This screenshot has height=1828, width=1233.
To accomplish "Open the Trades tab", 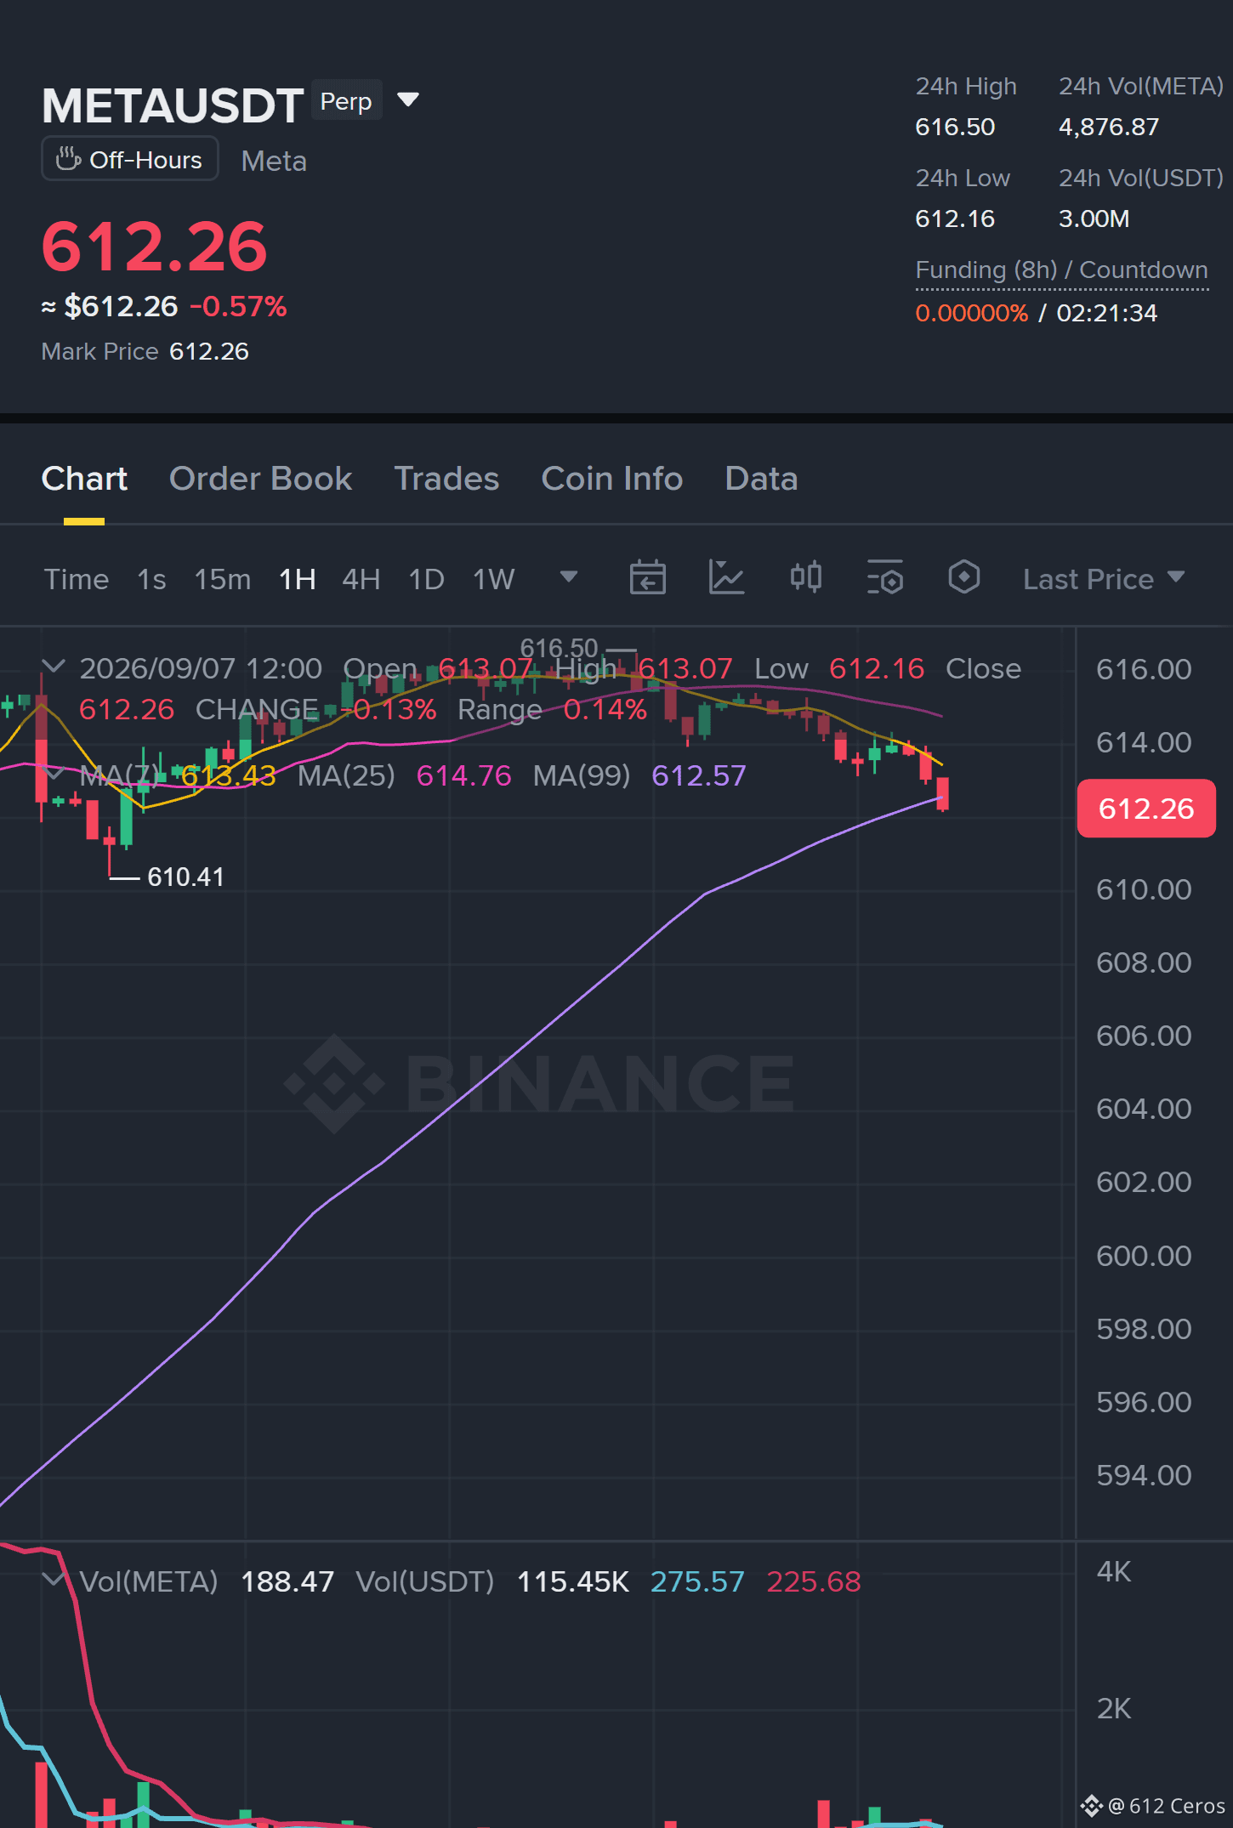I will [446, 479].
